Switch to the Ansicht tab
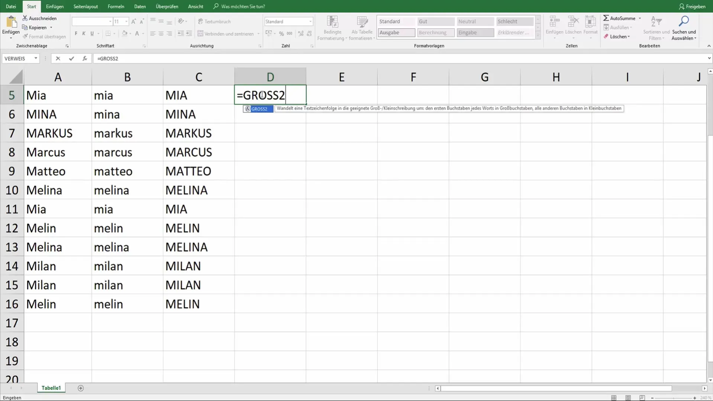 [196, 6]
